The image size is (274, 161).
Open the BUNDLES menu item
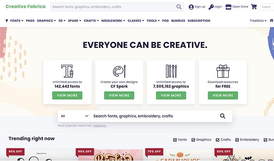[x=178, y=21]
